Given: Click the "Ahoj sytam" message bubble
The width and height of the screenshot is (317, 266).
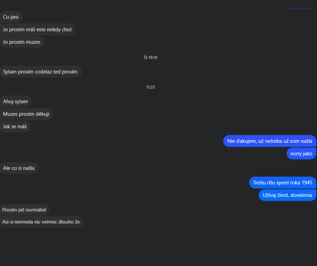Looking at the screenshot, I should click(15, 102).
